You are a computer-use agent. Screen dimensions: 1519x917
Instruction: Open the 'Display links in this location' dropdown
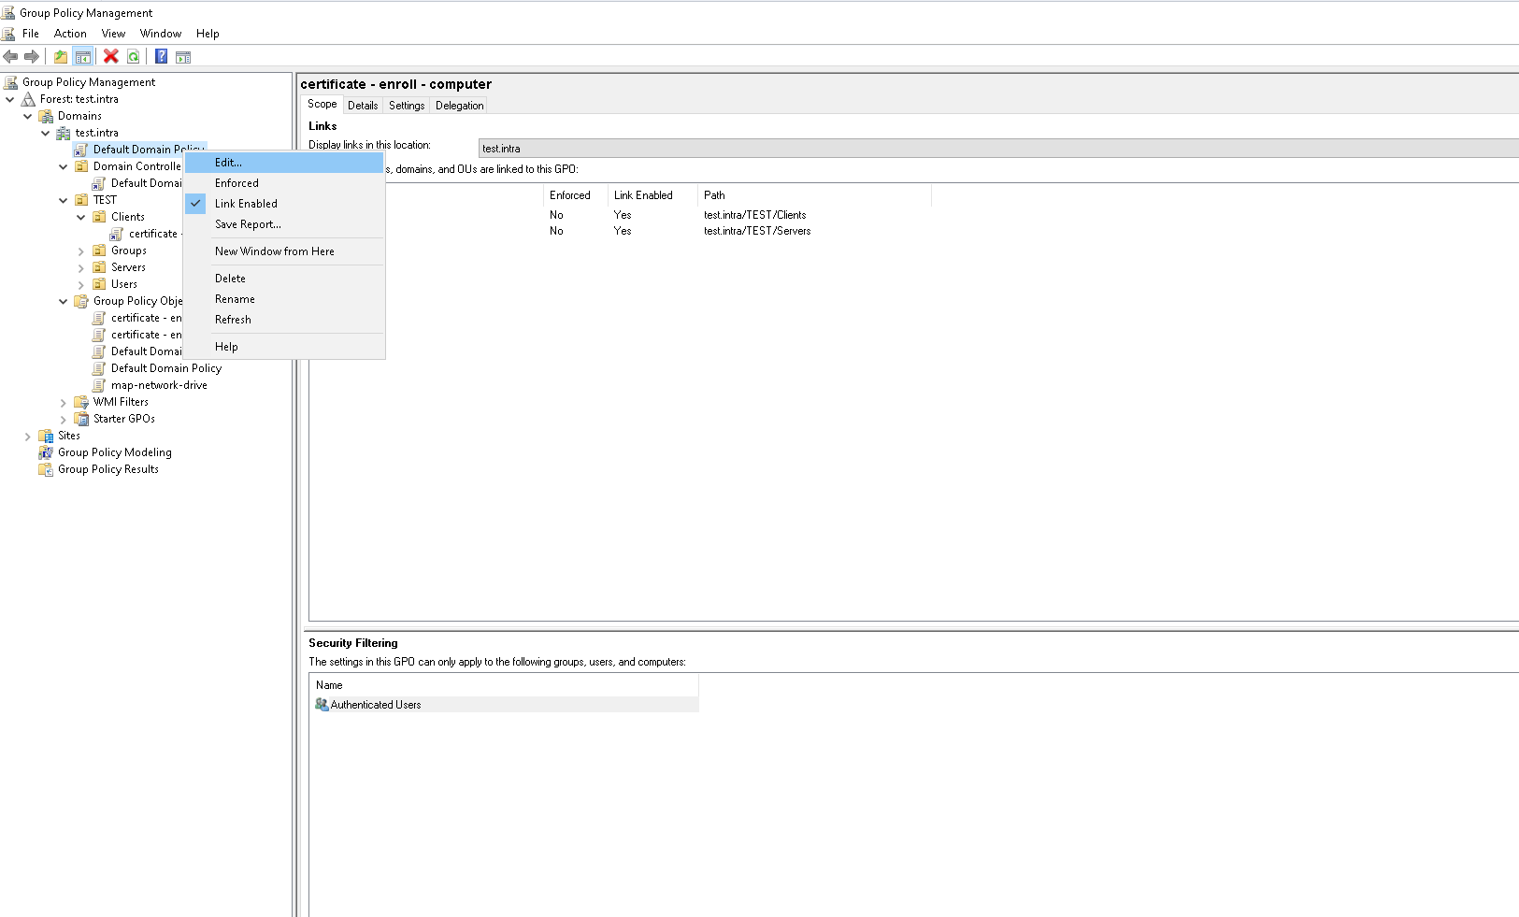[996, 149]
